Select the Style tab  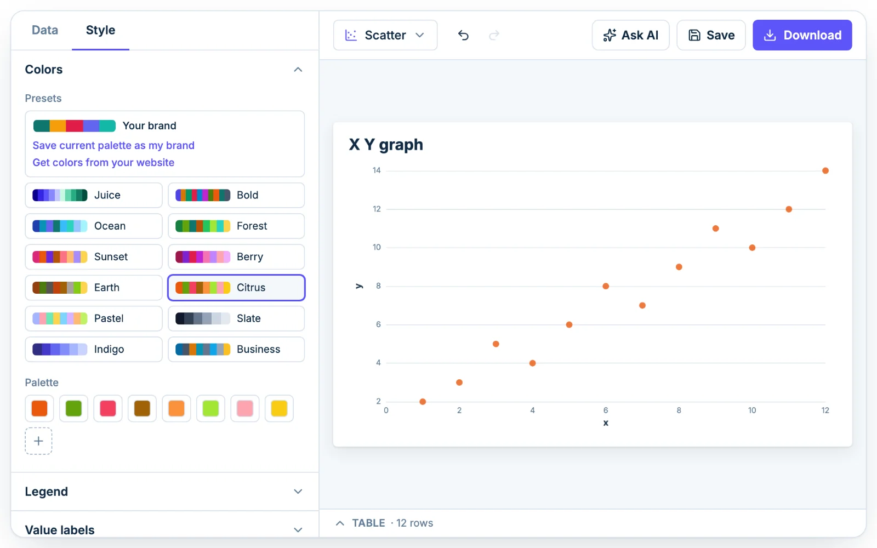[100, 30]
